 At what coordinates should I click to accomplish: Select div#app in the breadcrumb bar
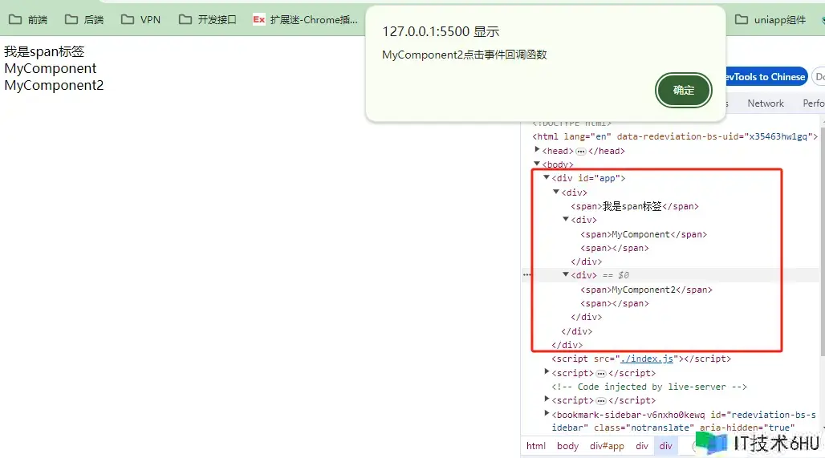tap(607, 446)
